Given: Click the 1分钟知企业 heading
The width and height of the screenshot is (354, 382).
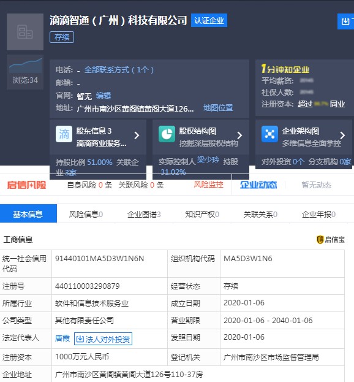Looking at the screenshot, I should [285, 69].
